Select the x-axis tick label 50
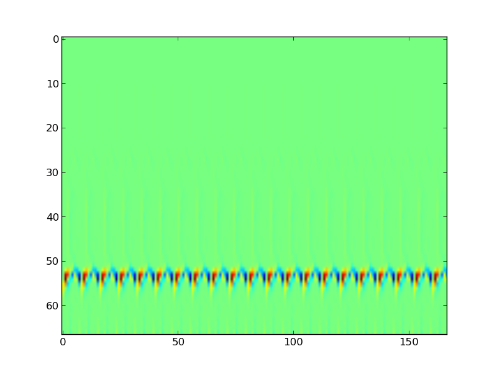497x372 pixels. pos(178,342)
